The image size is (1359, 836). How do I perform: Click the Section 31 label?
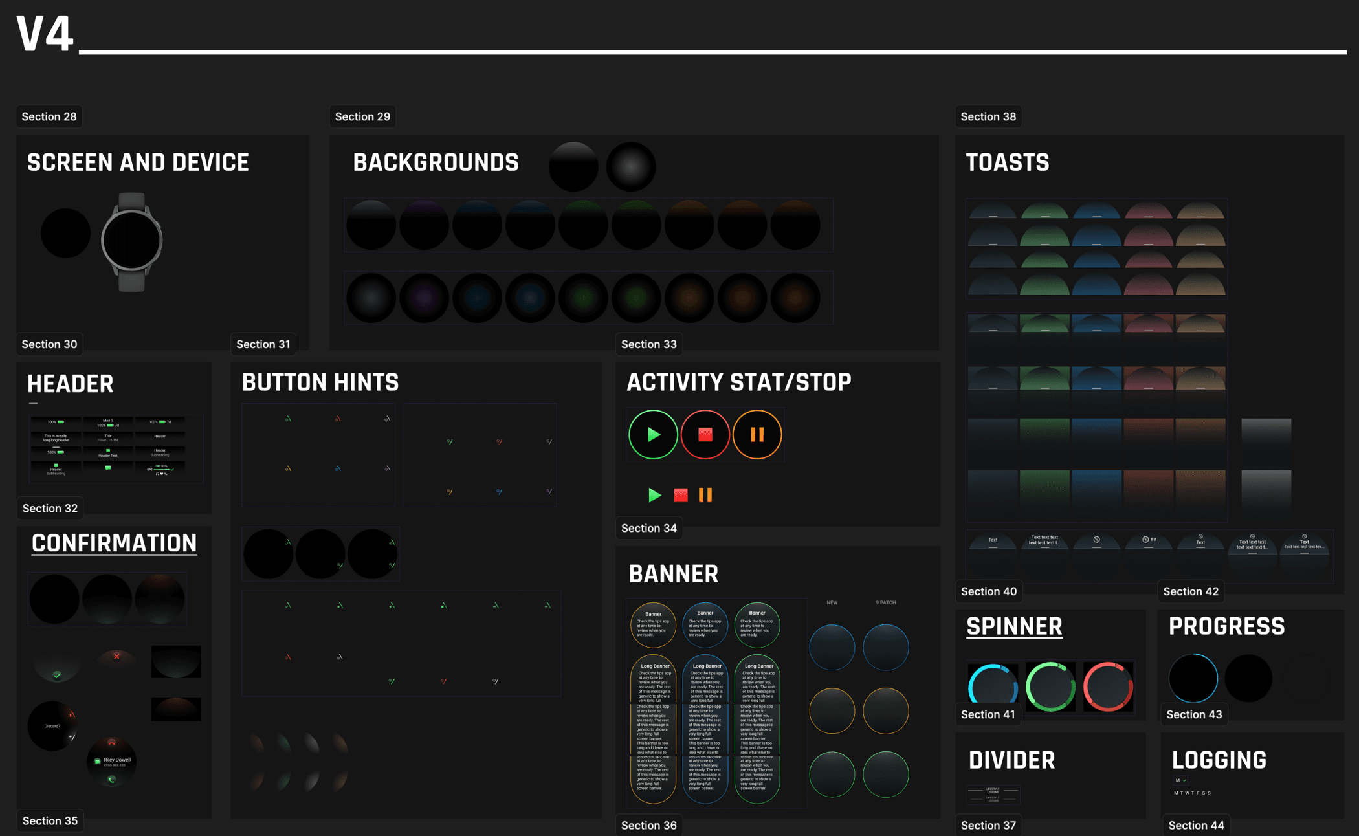[x=263, y=344]
